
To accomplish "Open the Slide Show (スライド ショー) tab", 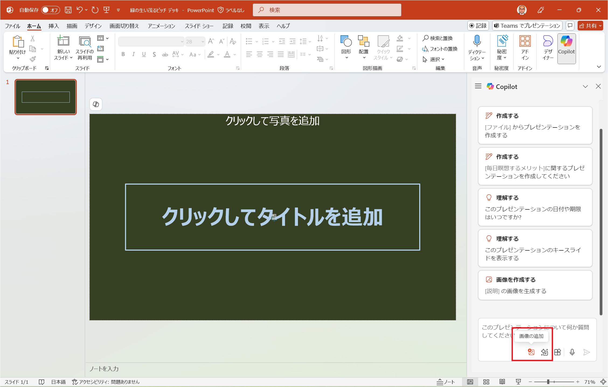I will 199,26.
